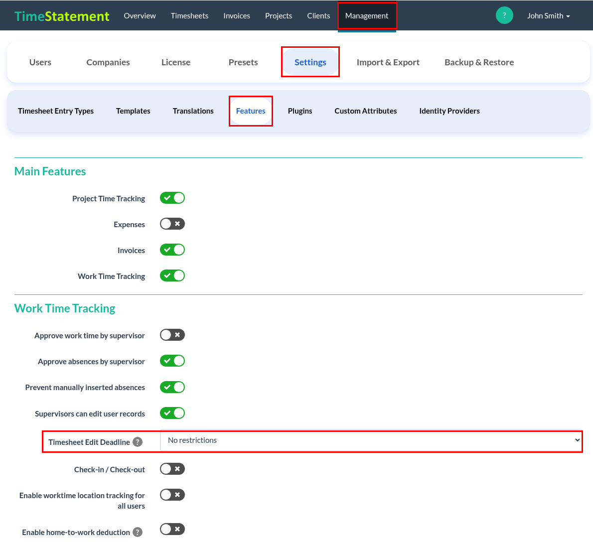593x545 pixels.
Task: Switch to the Users tab
Action: coord(40,62)
